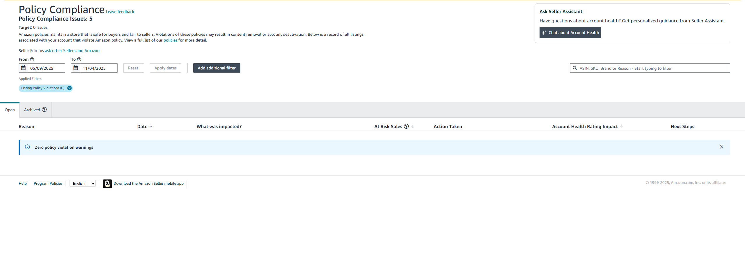Viewport: 745px width, 280px height.
Task: Sort by At Risk Sales arrow
Action: (413, 126)
